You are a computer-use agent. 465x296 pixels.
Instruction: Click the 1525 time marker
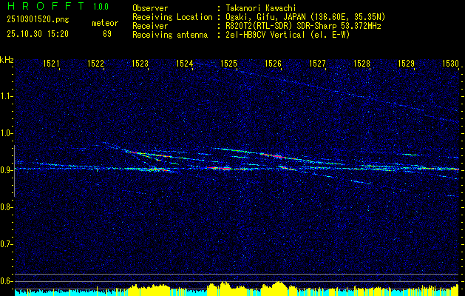[228, 63]
